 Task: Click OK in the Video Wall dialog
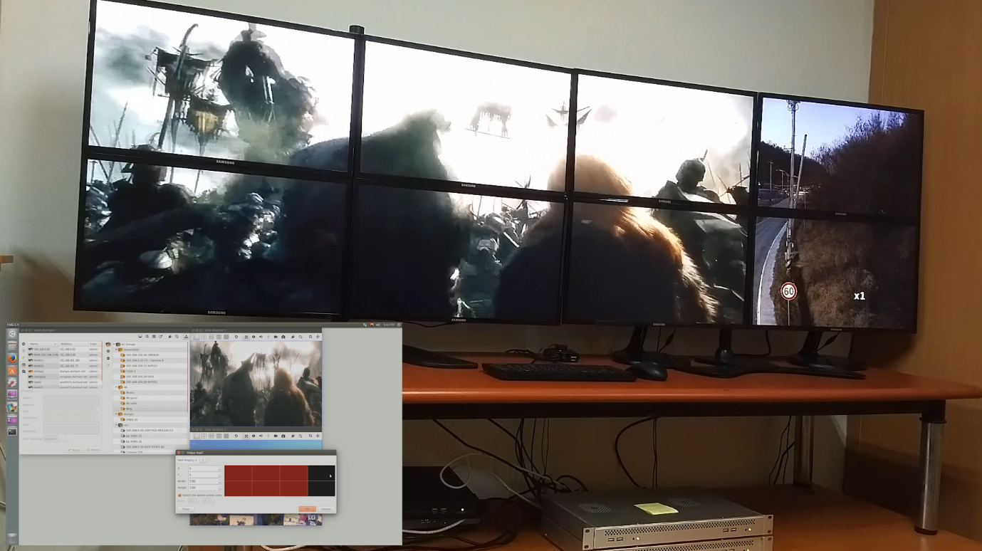[x=307, y=509]
